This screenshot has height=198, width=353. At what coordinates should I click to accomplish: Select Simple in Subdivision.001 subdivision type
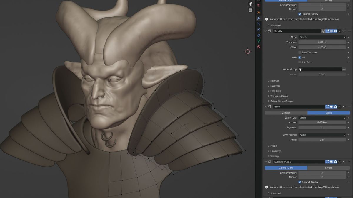click(329, 167)
